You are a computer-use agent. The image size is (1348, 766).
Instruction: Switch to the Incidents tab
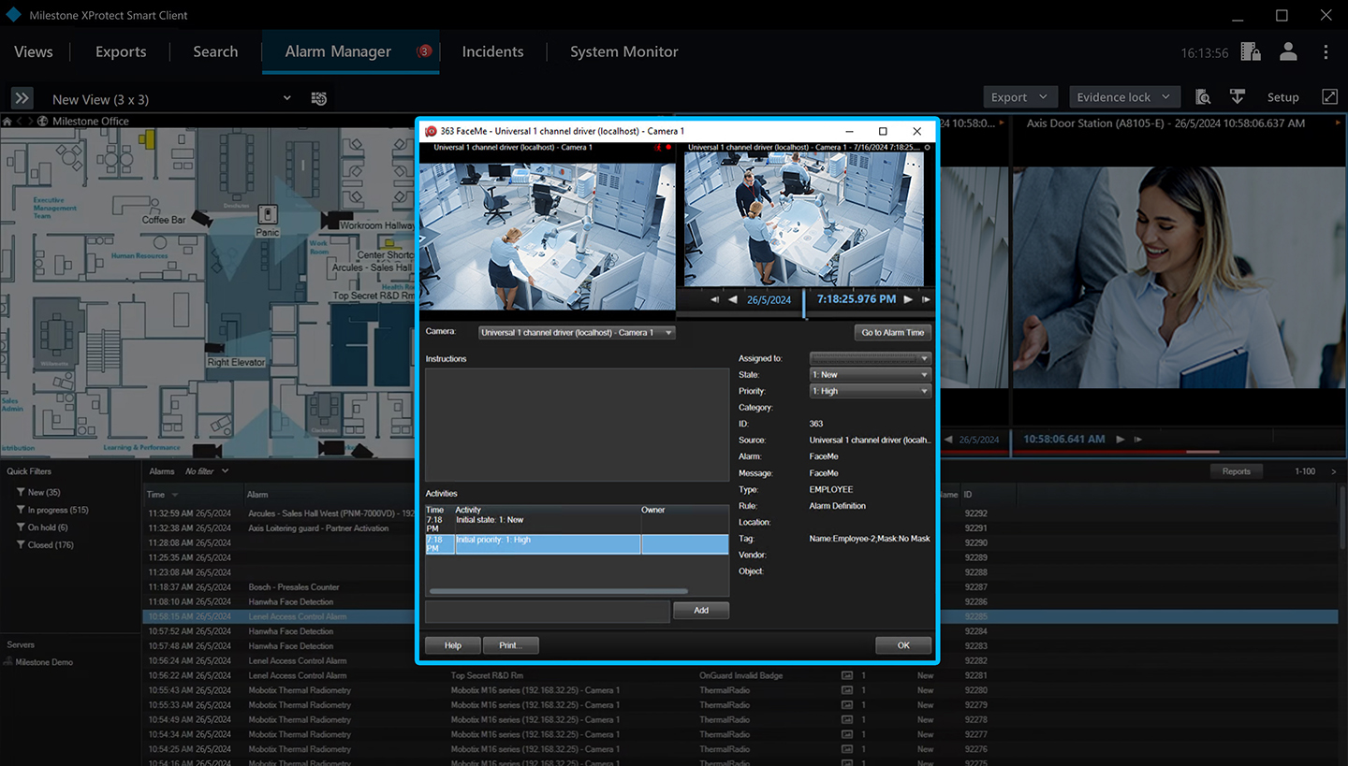click(492, 51)
